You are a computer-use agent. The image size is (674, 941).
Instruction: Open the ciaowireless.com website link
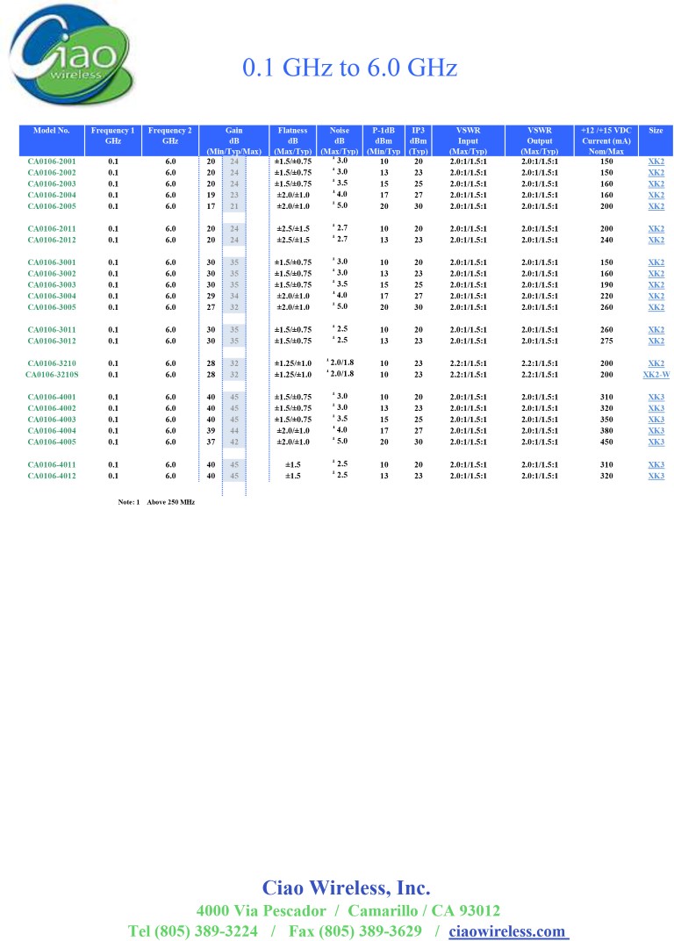point(508,930)
